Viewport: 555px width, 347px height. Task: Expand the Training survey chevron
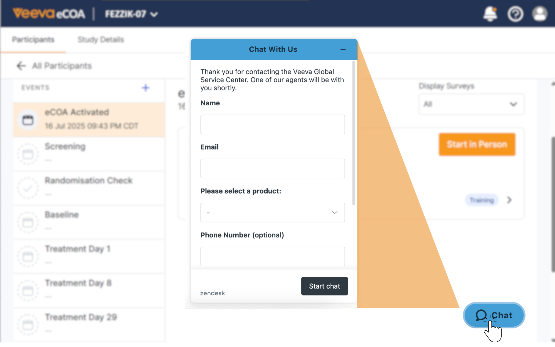(x=509, y=200)
